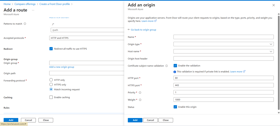Close the Add an origin panel
This screenshot has width=280, height=126.
[274, 5]
